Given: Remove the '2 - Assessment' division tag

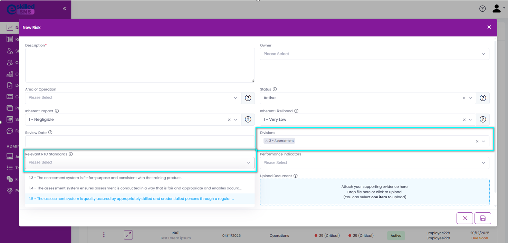Looking at the screenshot, I should 266,141.
